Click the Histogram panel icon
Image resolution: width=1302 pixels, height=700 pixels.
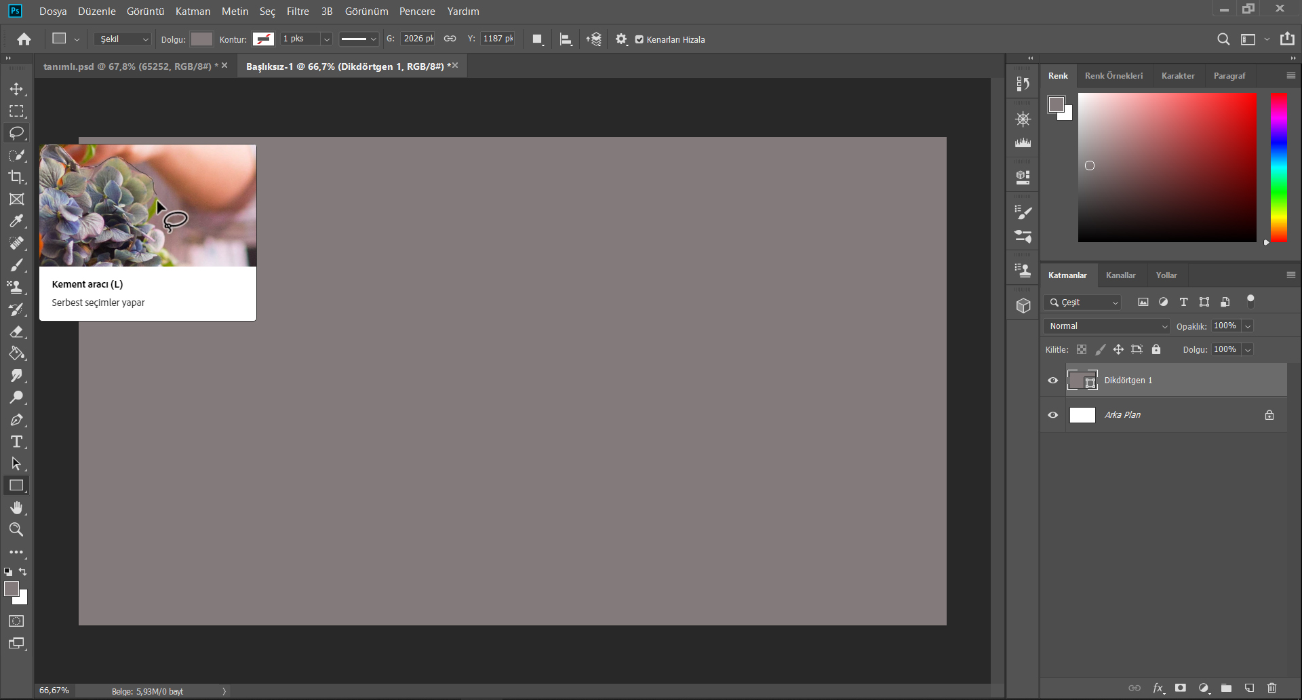point(1023,142)
